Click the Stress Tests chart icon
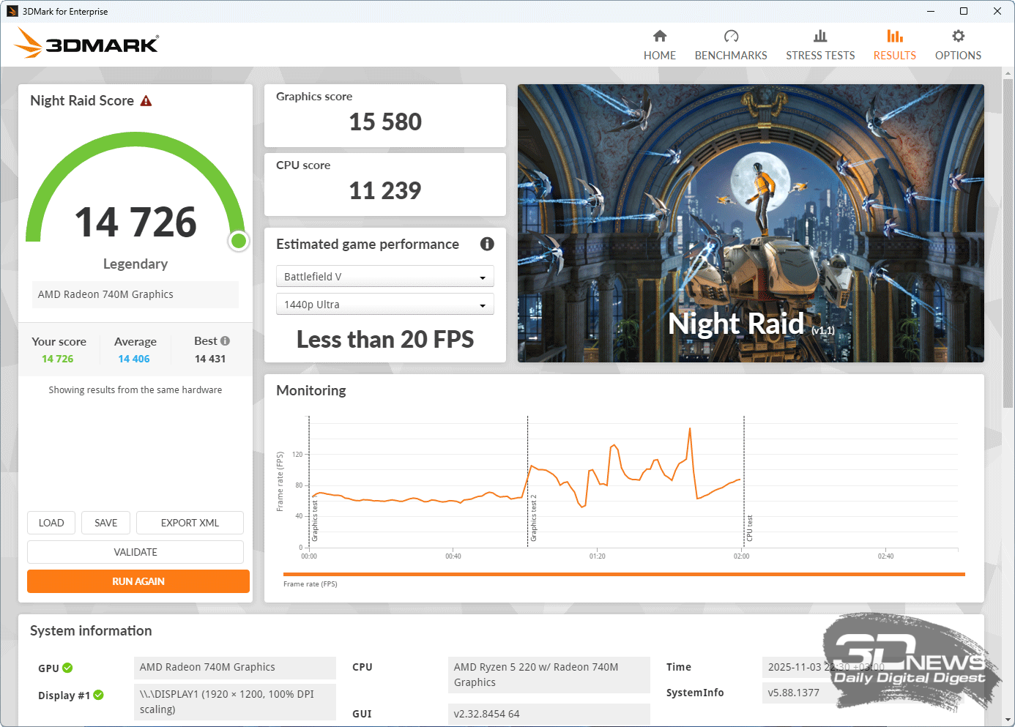 [x=820, y=36]
